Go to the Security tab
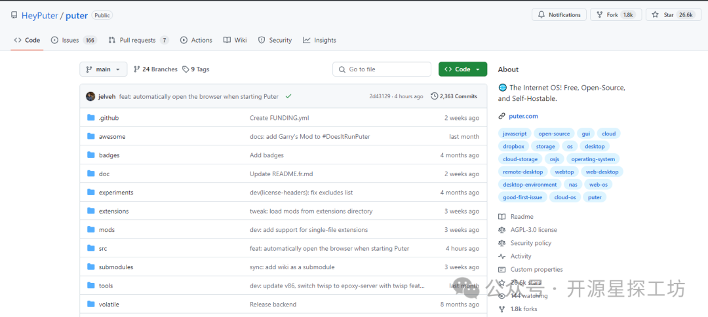Image resolution: width=708 pixels, height=317 pixels. pos(275,40)
